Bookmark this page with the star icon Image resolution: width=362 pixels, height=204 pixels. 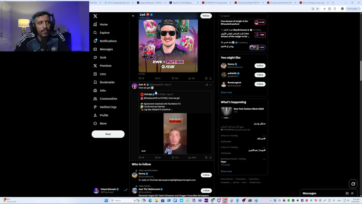point(317,9)
